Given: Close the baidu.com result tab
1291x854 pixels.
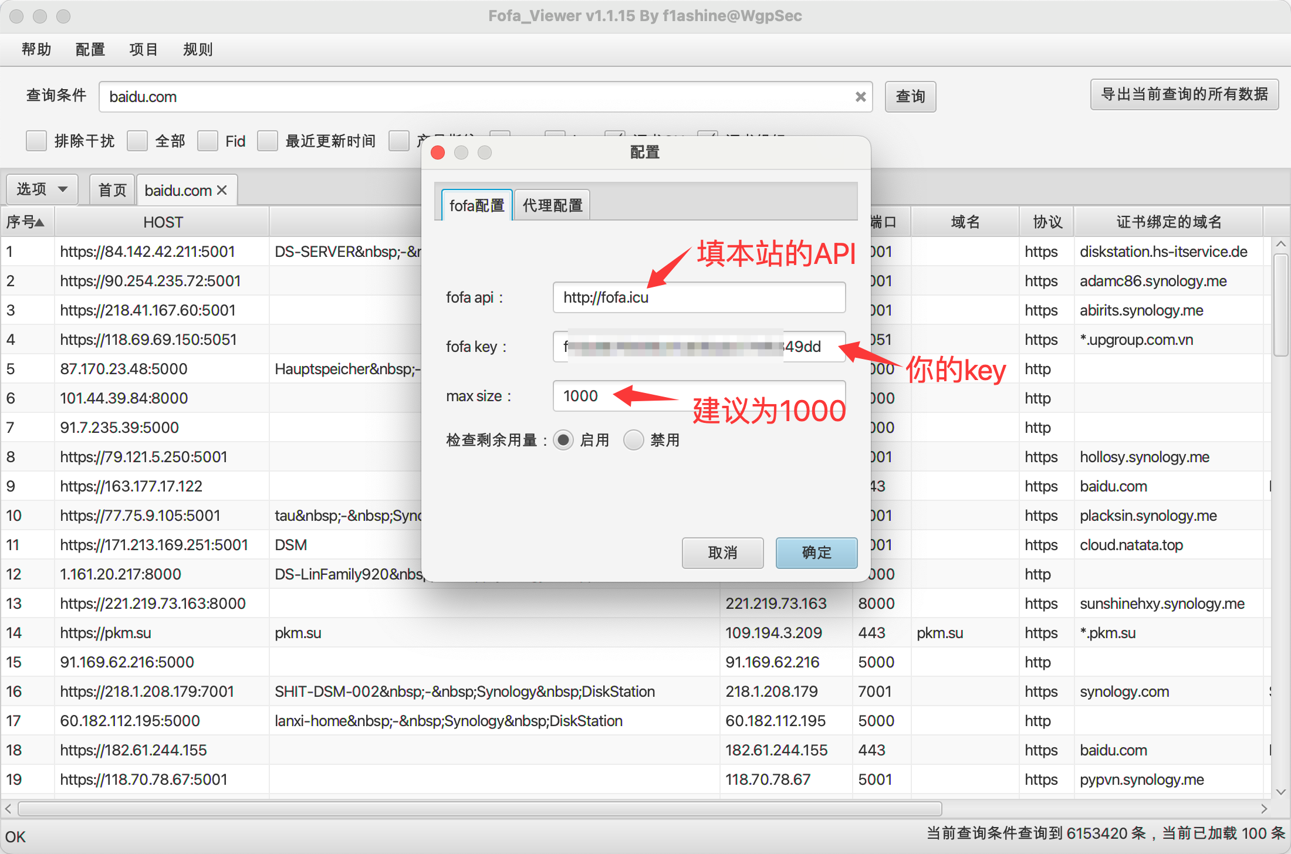Looking at the screenshot, I should [x=222, y=190].
